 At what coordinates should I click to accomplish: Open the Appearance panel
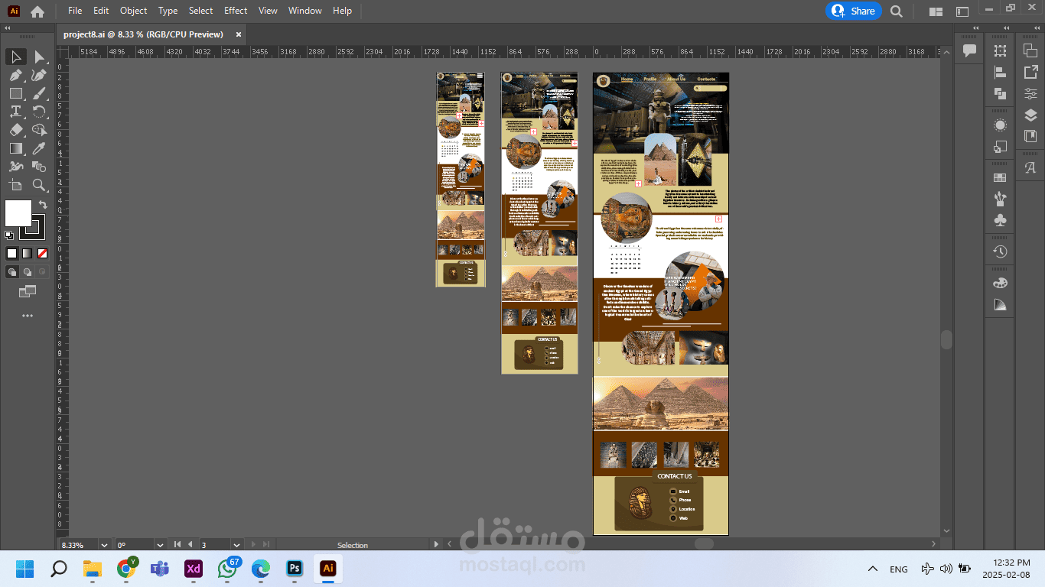click(1000, 125)
